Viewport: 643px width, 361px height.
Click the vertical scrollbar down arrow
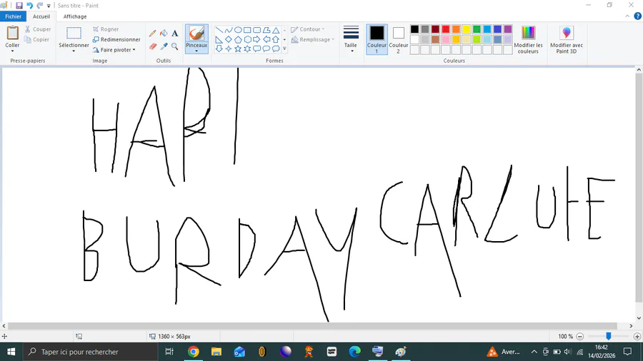pos(639,318)
